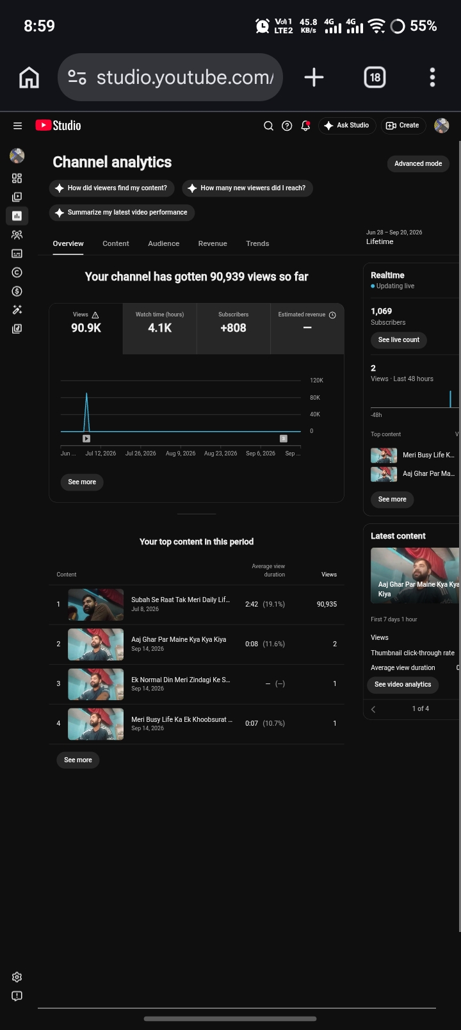Select the Subscribers metric card
This screenshot has height=1030, width=461.
(x=233, y=329)
